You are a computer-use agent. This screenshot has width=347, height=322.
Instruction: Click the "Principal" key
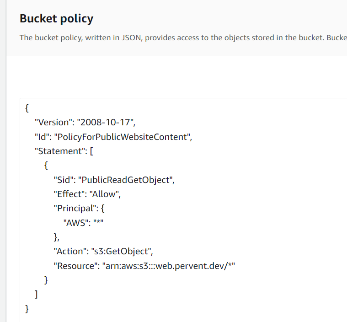click(x=74, y=209)
